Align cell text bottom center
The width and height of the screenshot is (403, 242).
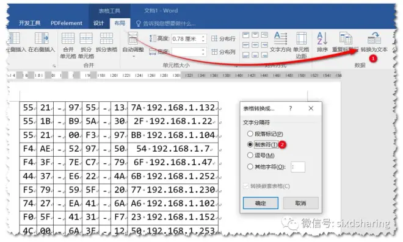255,55
